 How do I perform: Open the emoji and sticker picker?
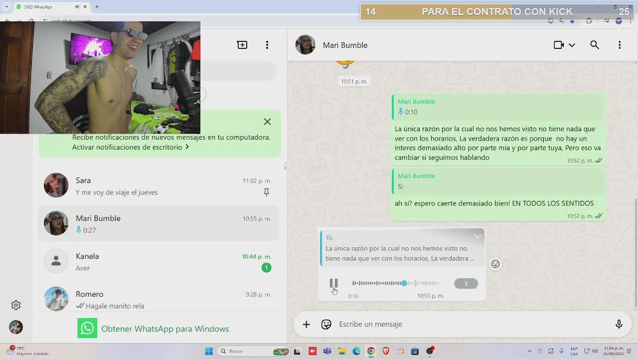coord(326,325)
